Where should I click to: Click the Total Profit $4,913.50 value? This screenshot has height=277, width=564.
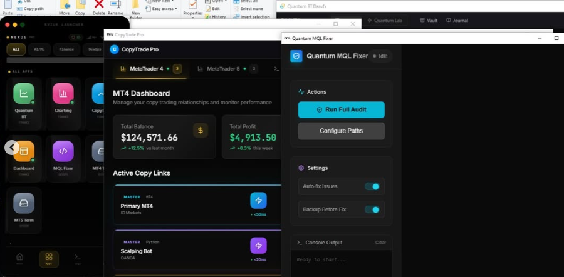(x=253, y=138)
